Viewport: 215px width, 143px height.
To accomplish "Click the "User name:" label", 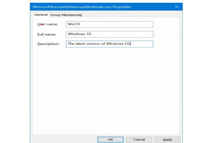I will (x=48, y=24).
